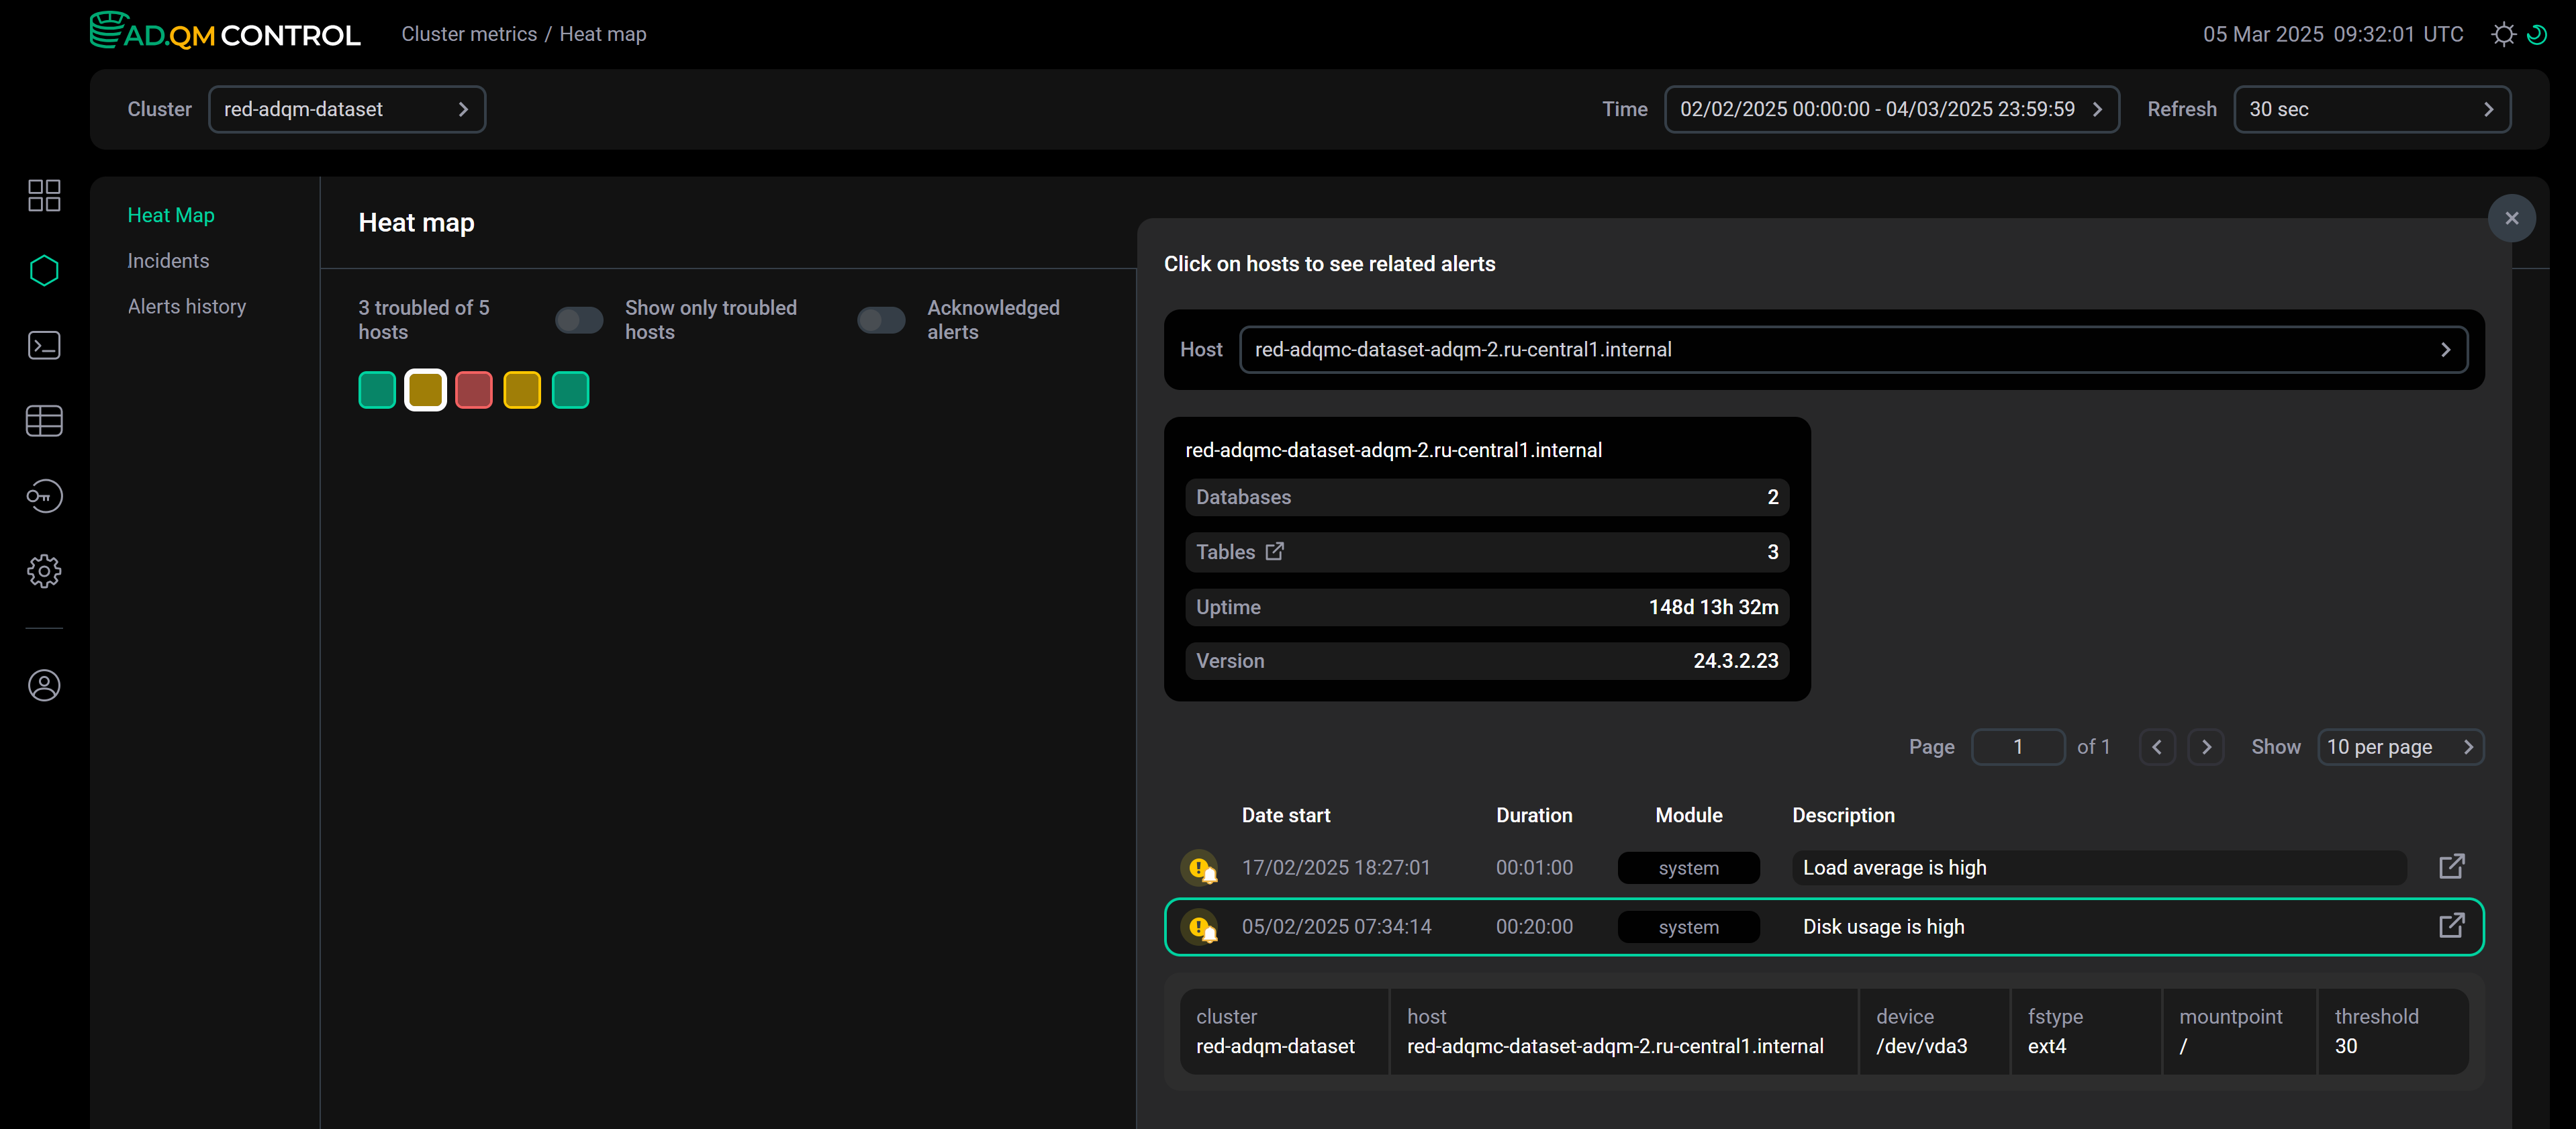Enable the Acknowledged alerts switch
The image size is (2576, 1129).
pos(881,320)
